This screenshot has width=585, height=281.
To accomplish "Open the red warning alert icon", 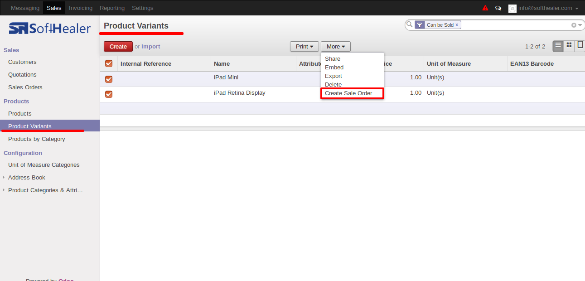I will tap(485, 8).
